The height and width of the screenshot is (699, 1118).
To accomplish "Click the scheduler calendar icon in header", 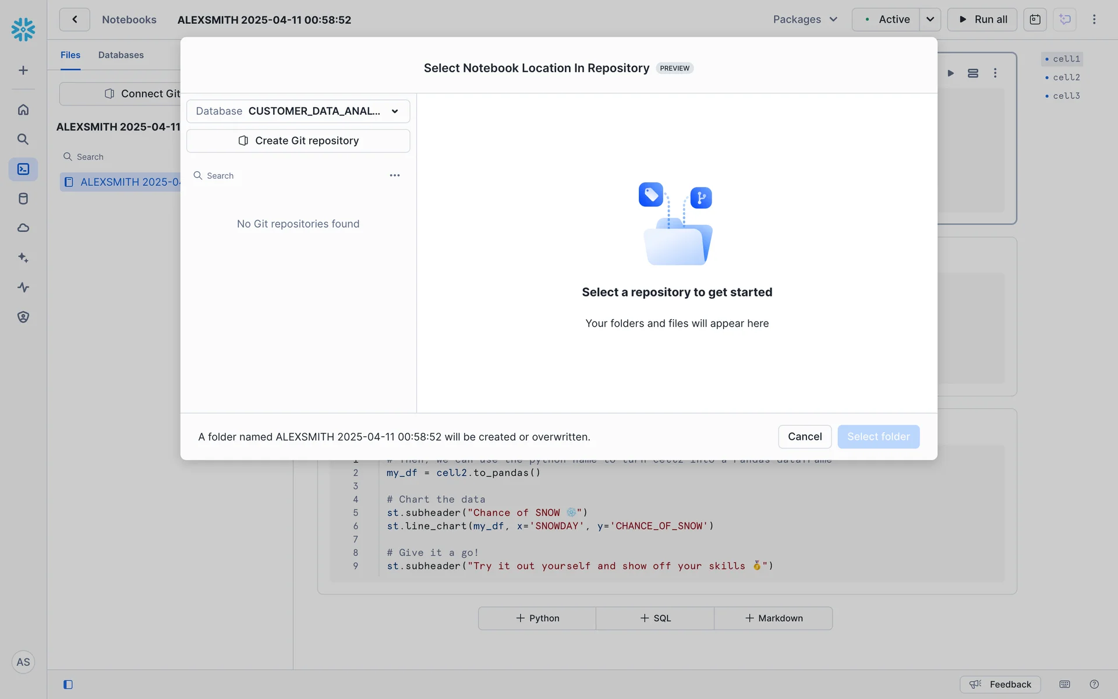I will coord(1035,19).
